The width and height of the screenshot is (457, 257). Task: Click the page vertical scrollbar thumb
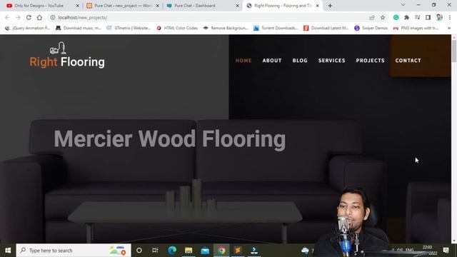(454, 51)
